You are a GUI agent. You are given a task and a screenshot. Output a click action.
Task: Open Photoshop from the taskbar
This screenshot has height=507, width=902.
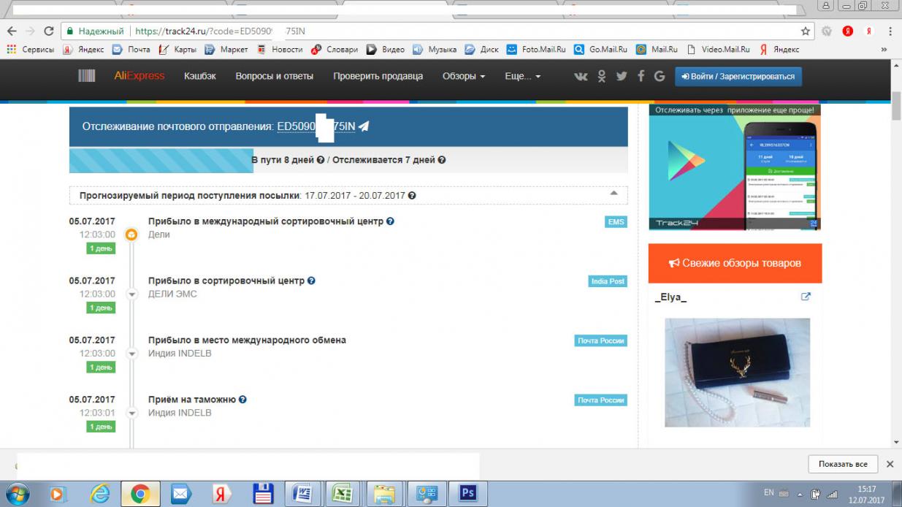coord(467,494)
